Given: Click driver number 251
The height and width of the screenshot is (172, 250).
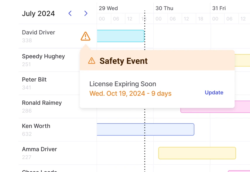Looking at the screenshot, I should pyautogui.click(x=26, y=64).
